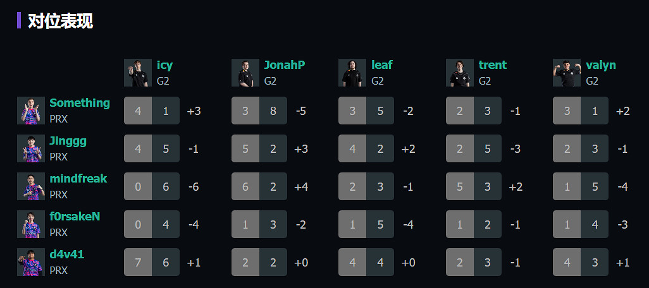Open the JonahP player name link
The image size is (649, 288).
tap(285, 65)
